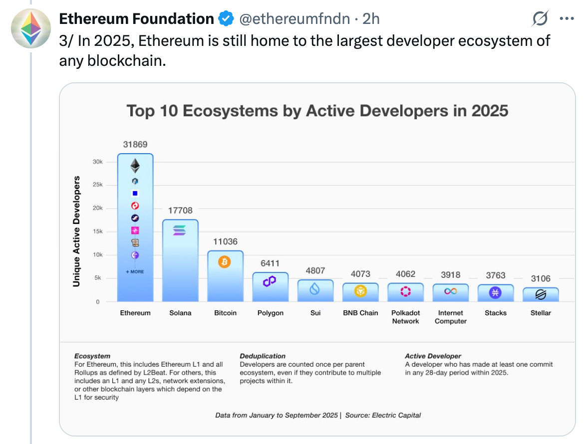Screen dimensions: 584x444
Task: Click the orange Bitcoin logo
Action: pos(225,262)
